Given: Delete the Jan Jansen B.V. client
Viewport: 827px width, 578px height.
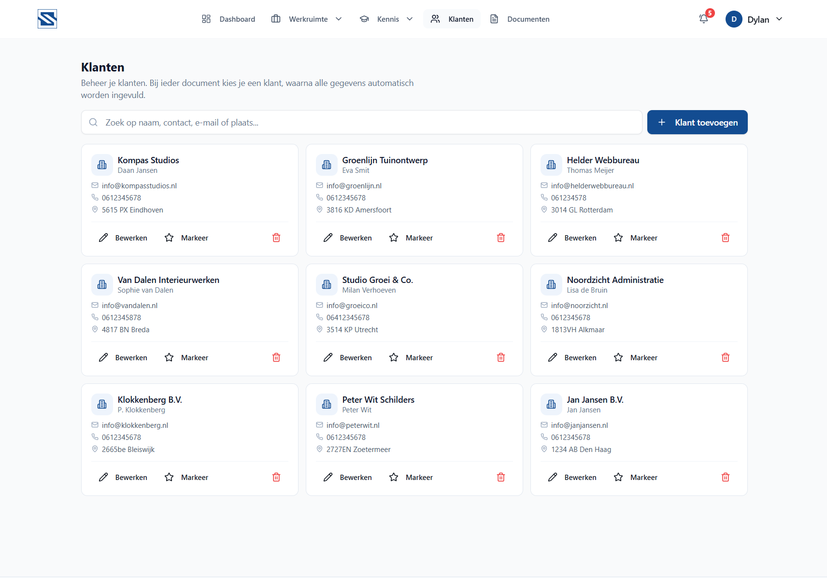Looking at the screenshot, I should pos(726,477).
